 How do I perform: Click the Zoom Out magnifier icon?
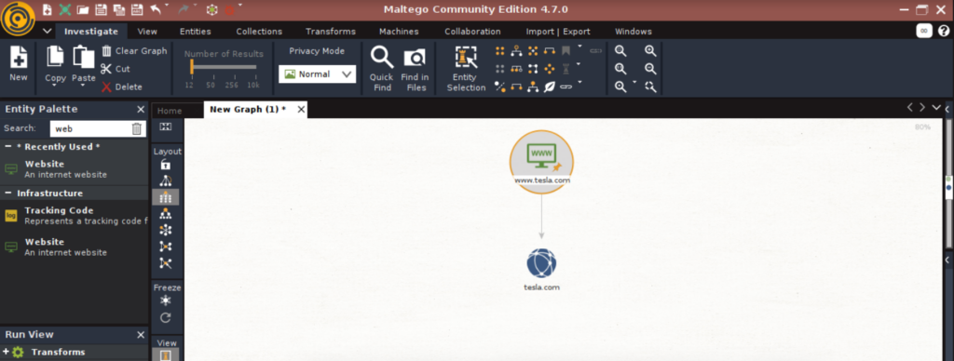click(650, 69)
